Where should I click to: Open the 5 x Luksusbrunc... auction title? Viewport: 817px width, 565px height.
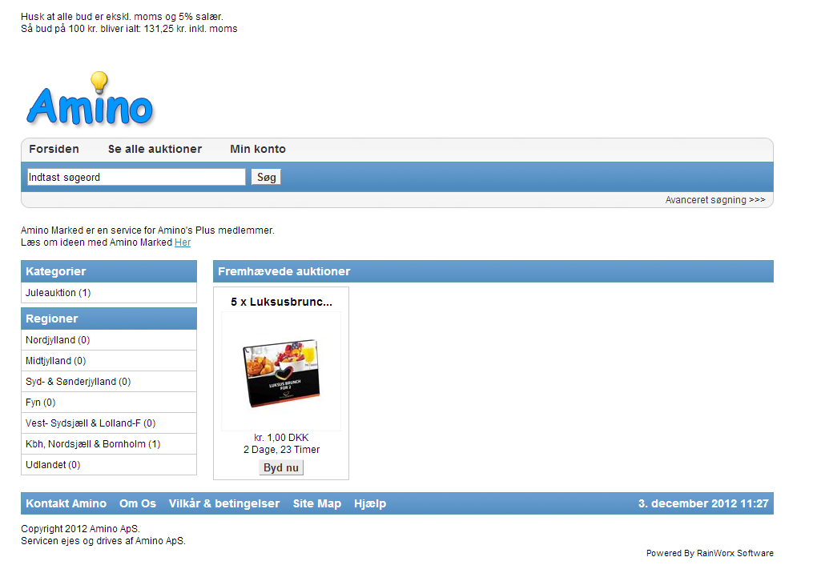click(x=281, y=302)
